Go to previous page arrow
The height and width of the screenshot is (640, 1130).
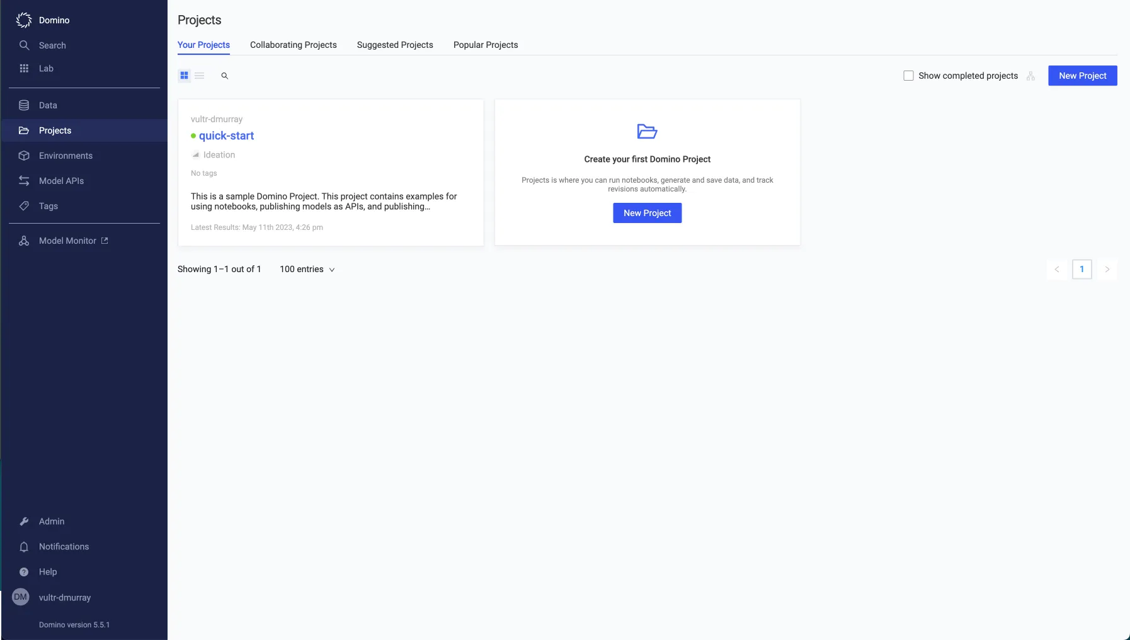coord(1057,270)
